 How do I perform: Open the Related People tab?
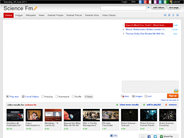click(55, 15)
